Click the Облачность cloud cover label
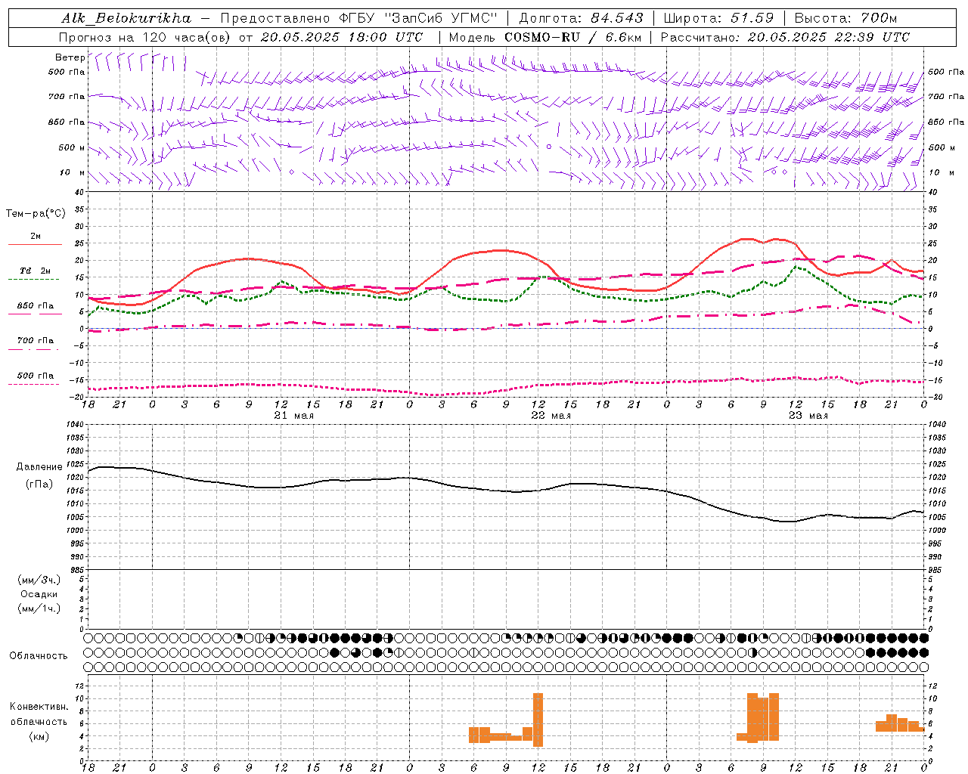 [39, 656]
